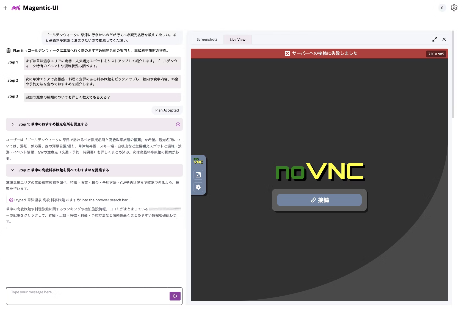
Task: Collapse the Step 2 料亭旅館 section
Action: (x=12, y=170)
